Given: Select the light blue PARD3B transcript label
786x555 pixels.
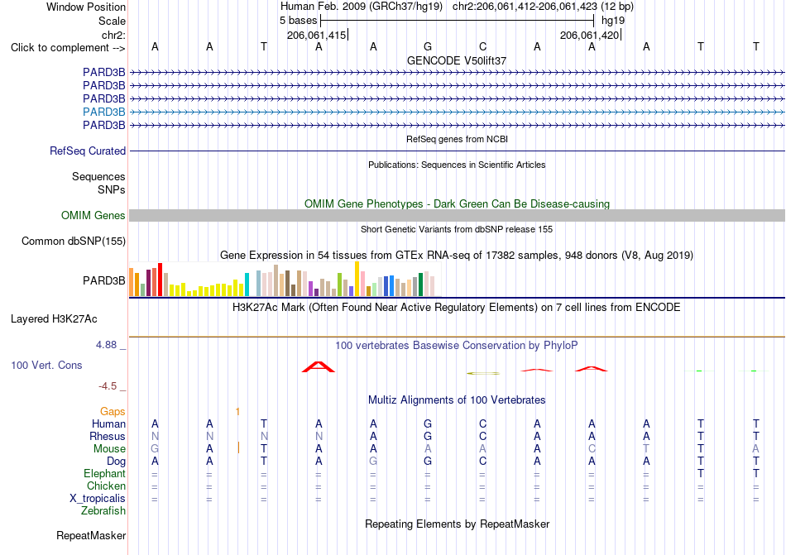Looking at the screenshot, I should [103, 112].
